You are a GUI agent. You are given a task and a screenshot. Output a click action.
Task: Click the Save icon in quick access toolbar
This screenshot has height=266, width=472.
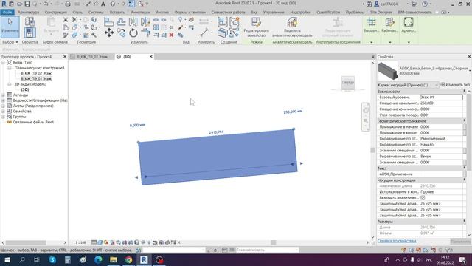27,4
